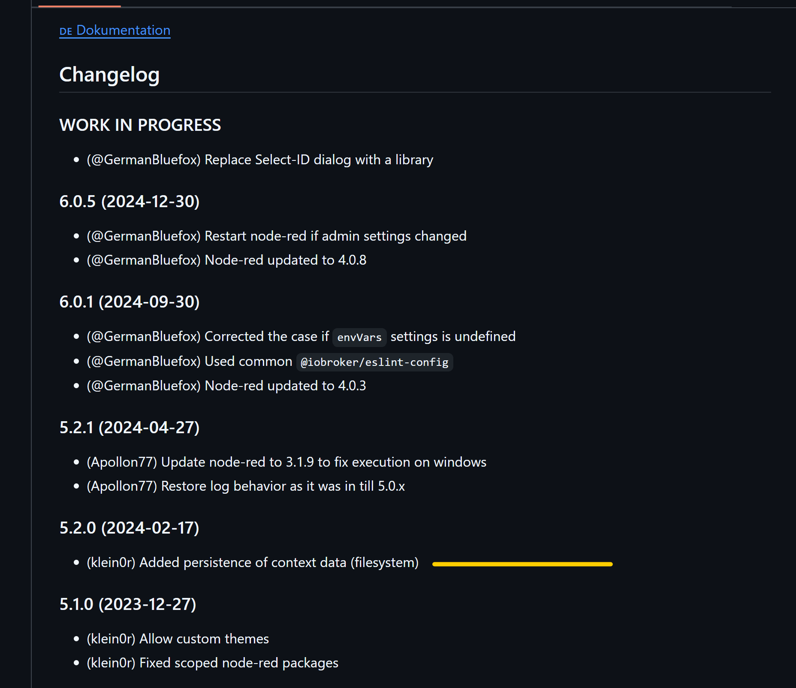Click the Fixed scoped node-red packages entry
Screen dimensions: 796x688
[x=212, y=663]
